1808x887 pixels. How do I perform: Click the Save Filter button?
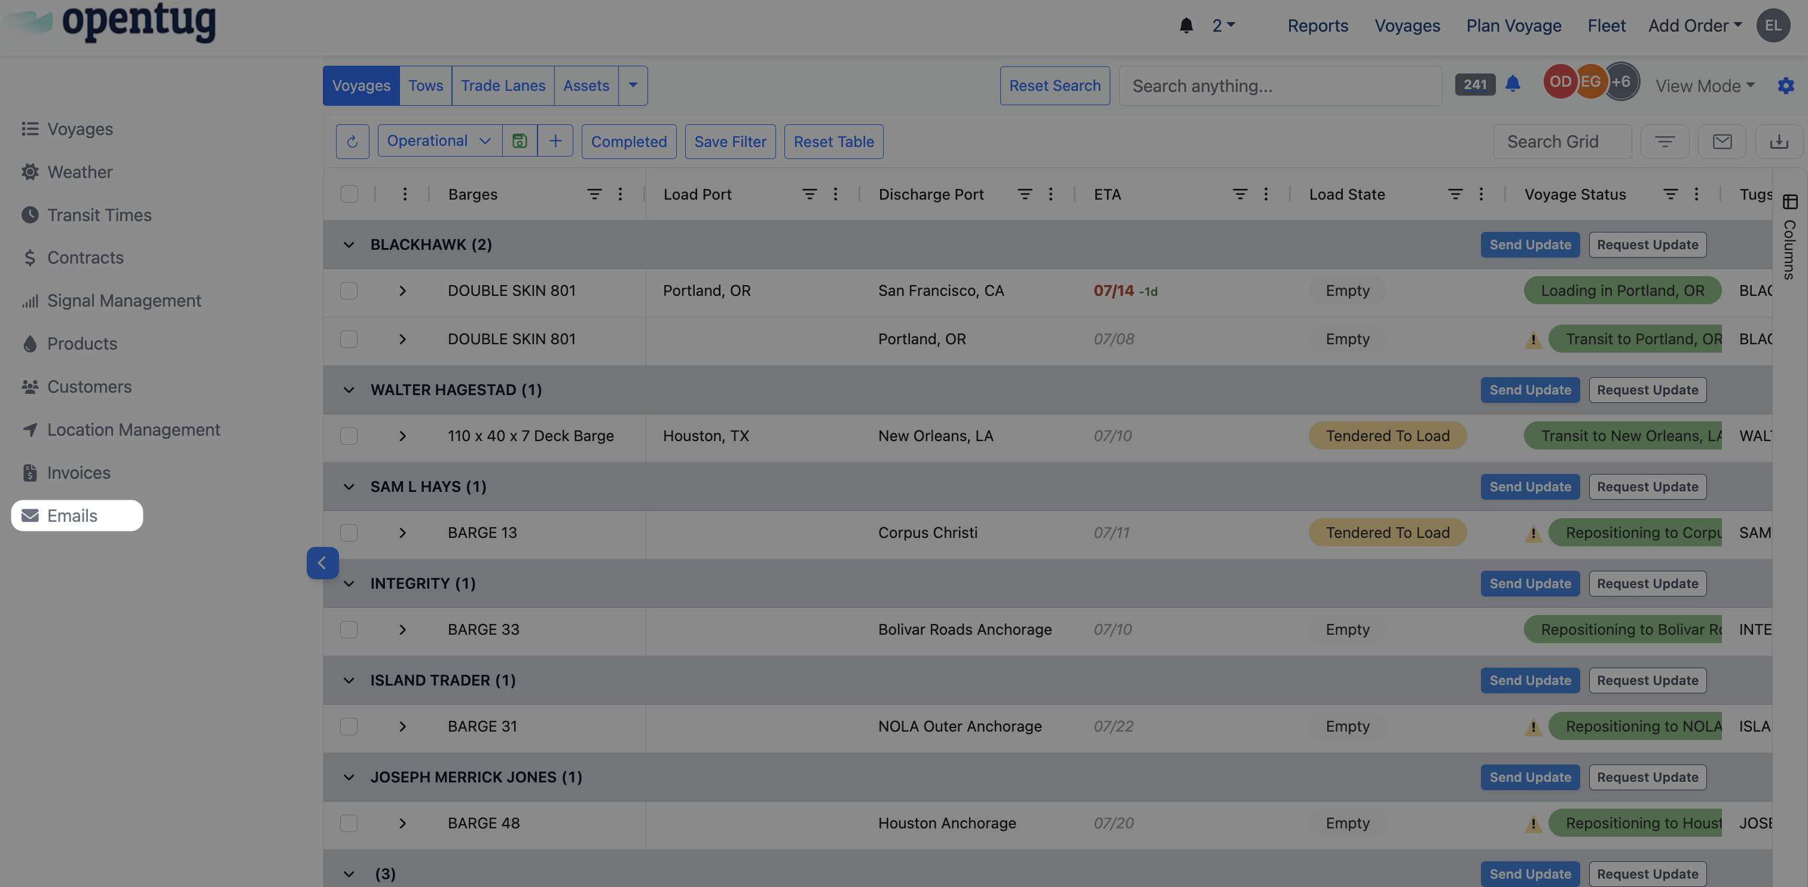tap(730, 142)
